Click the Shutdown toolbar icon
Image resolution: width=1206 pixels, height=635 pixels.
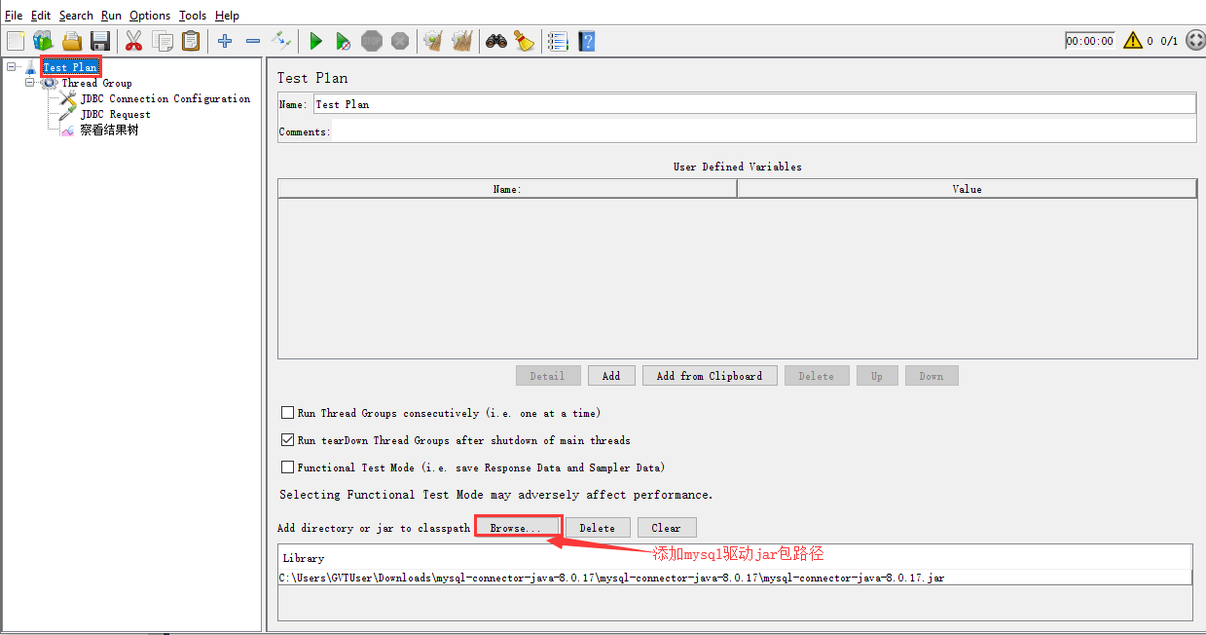pos(399,41)
